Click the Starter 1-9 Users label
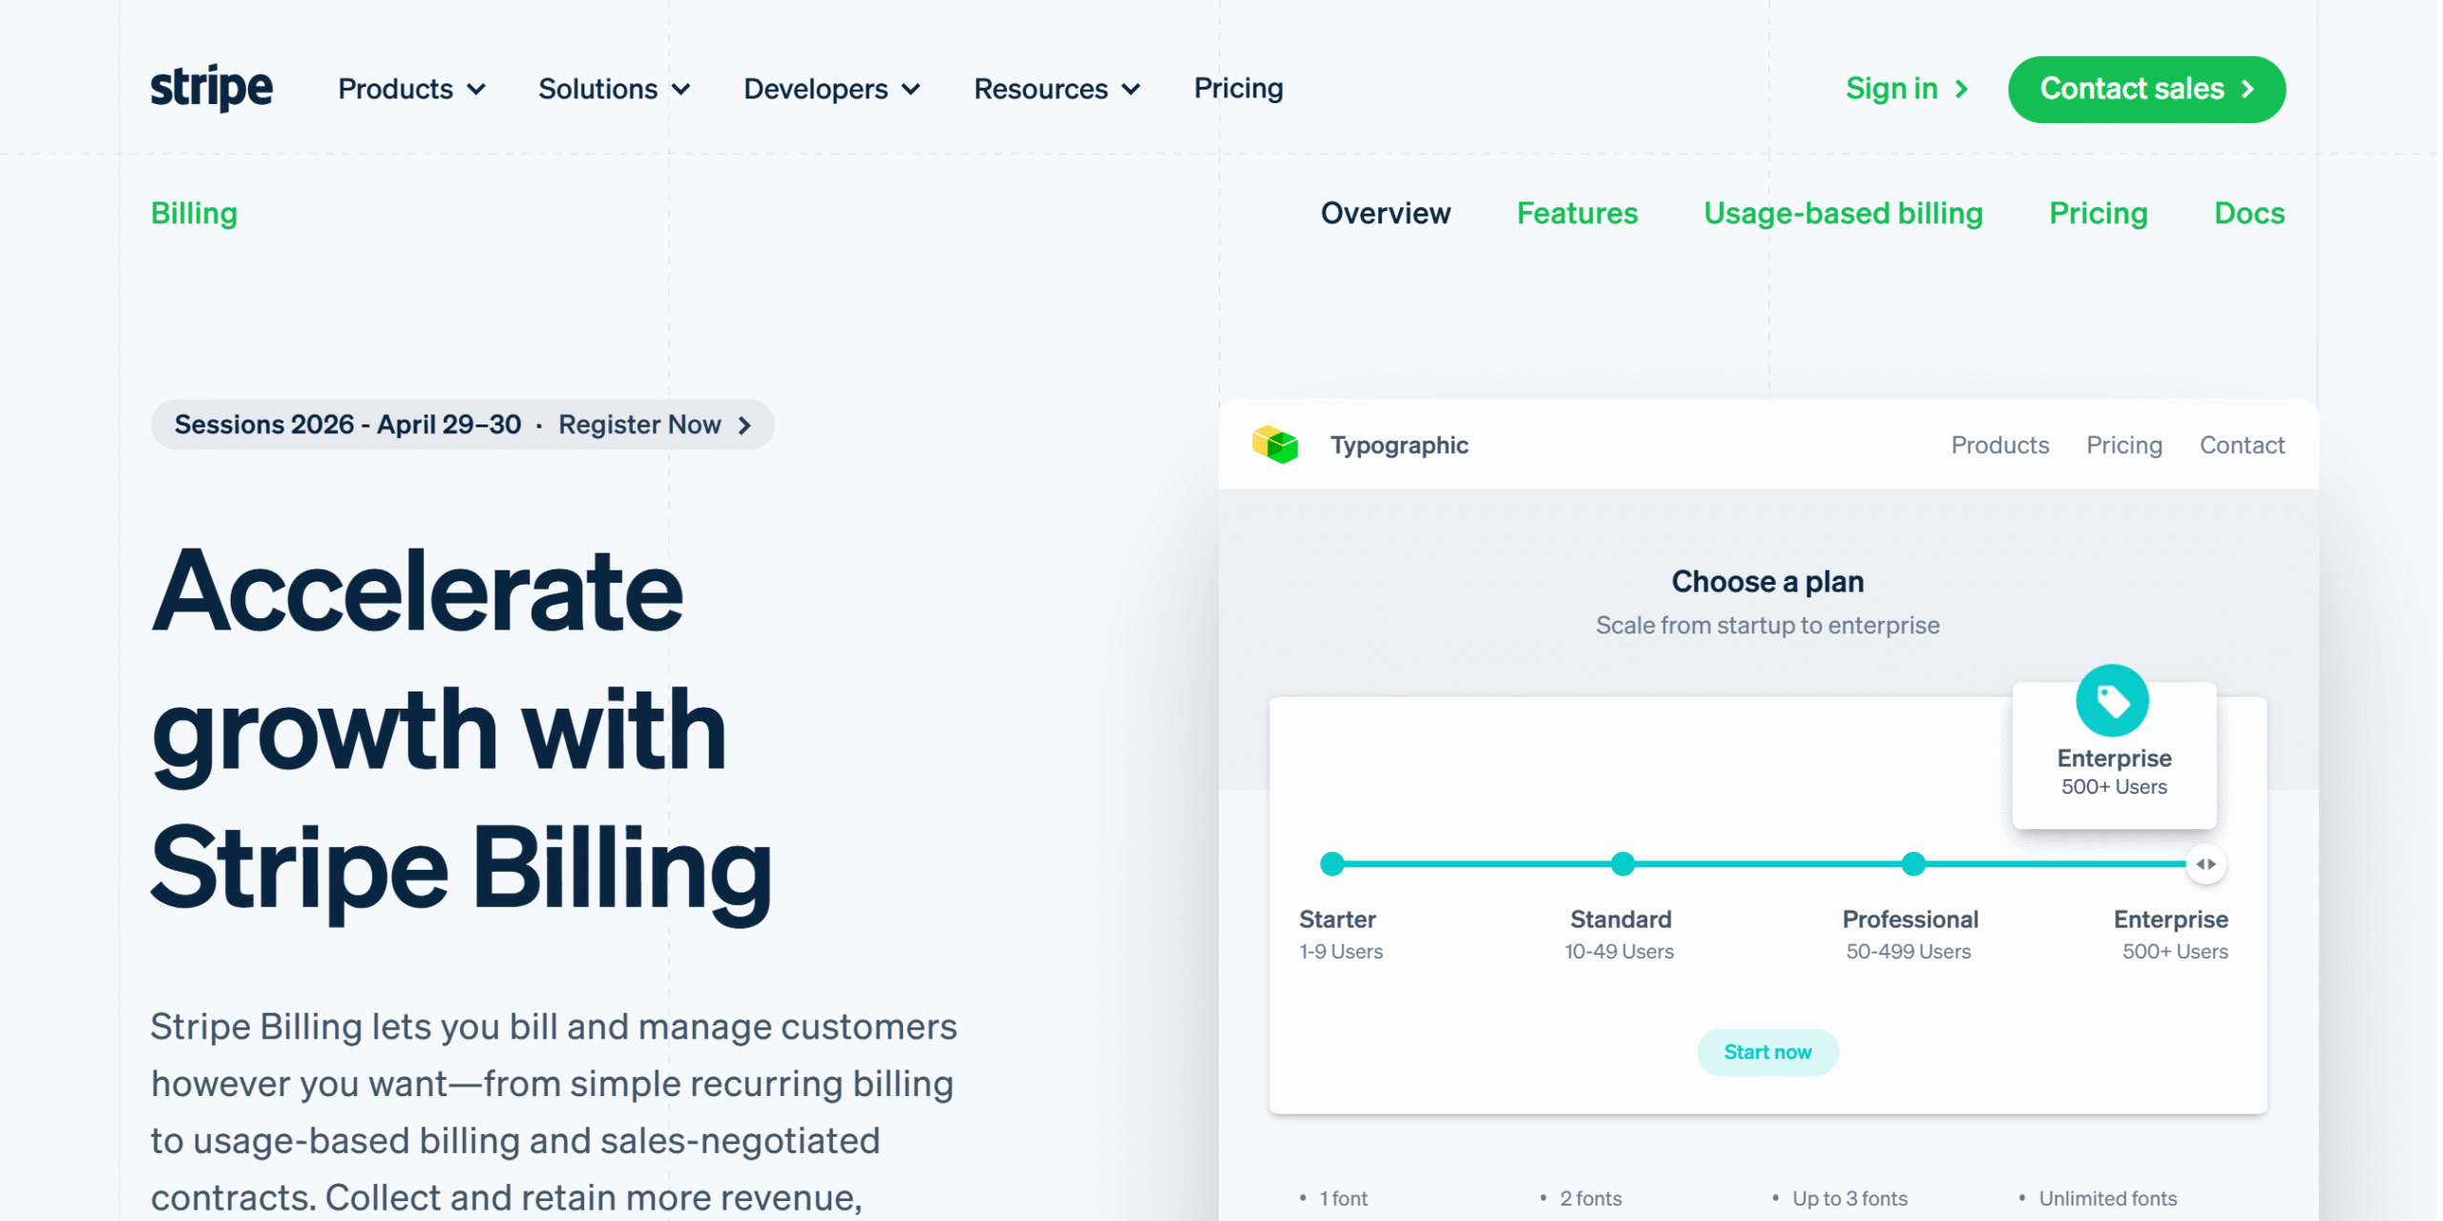Screen dimensions: 2443x1221 [1340, 935]
